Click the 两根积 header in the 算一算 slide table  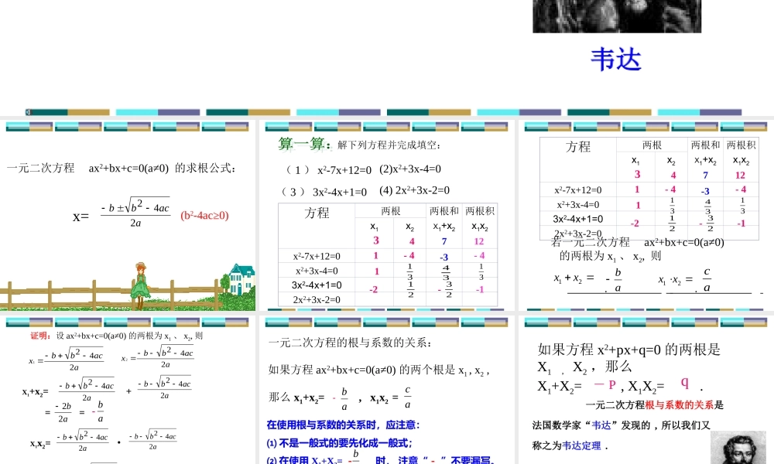pos(480,211)
